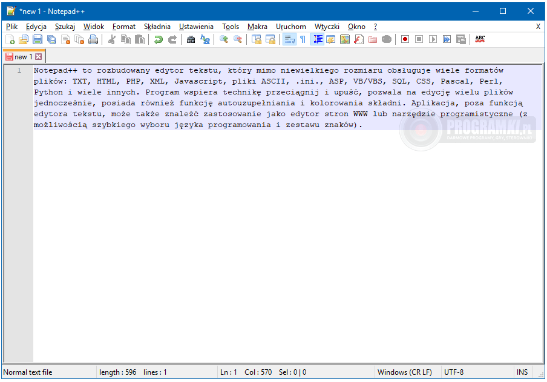Viewport: 547px width, 382px height.
Task: Toggle Show All Characters pilcrow icon
Action: click(303, 39)
